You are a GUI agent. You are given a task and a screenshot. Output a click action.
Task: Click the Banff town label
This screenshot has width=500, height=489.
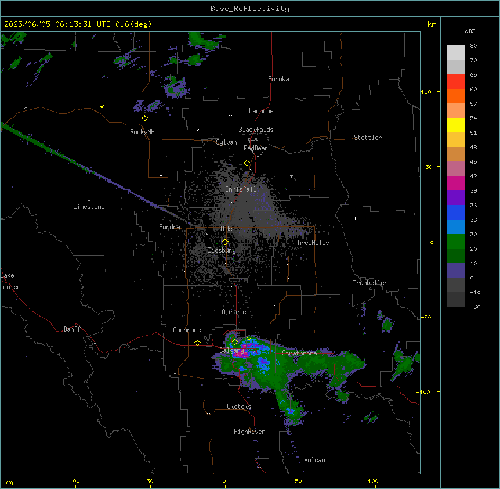[x=72, y=329]
